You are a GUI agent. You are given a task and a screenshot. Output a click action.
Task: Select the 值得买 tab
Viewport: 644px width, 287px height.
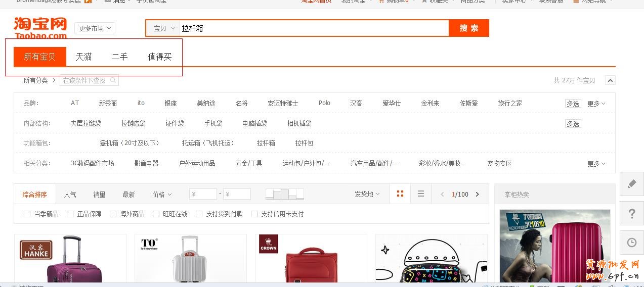[x=159, y=57]
